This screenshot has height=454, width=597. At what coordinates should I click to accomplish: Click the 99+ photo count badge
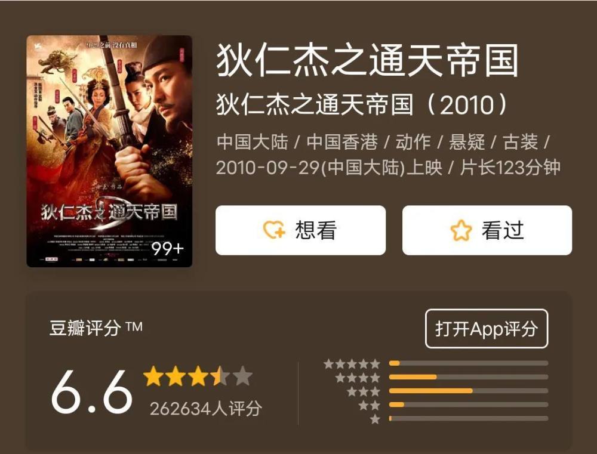coord(168,249)
